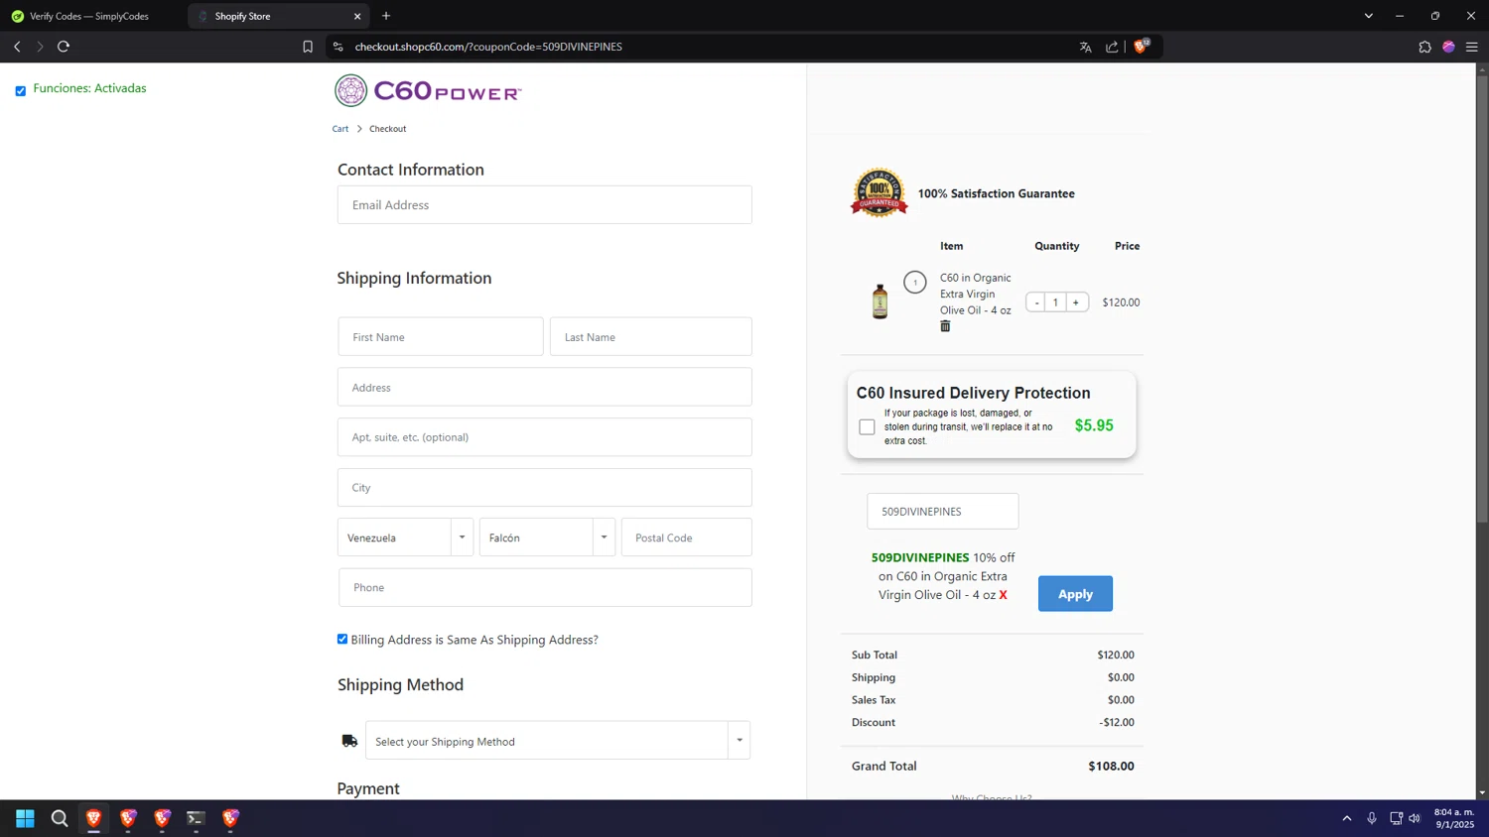Click the browser forward arrow

click(40, 47)
